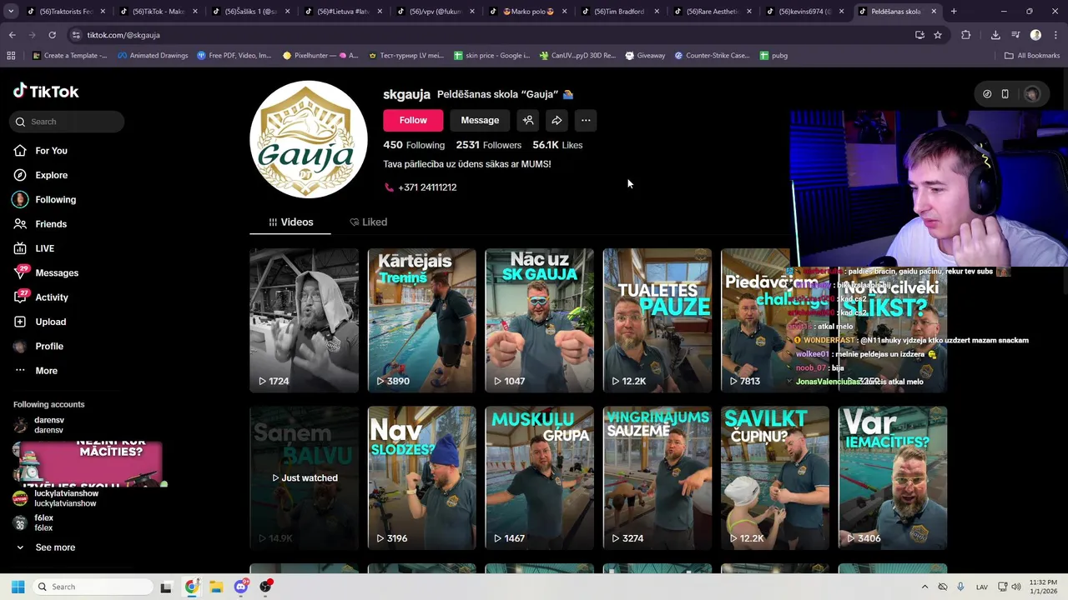Viewport: 1068px width, 600px height.
Task: Open the Chrome three-dot menu
Action: (1054, 35)
